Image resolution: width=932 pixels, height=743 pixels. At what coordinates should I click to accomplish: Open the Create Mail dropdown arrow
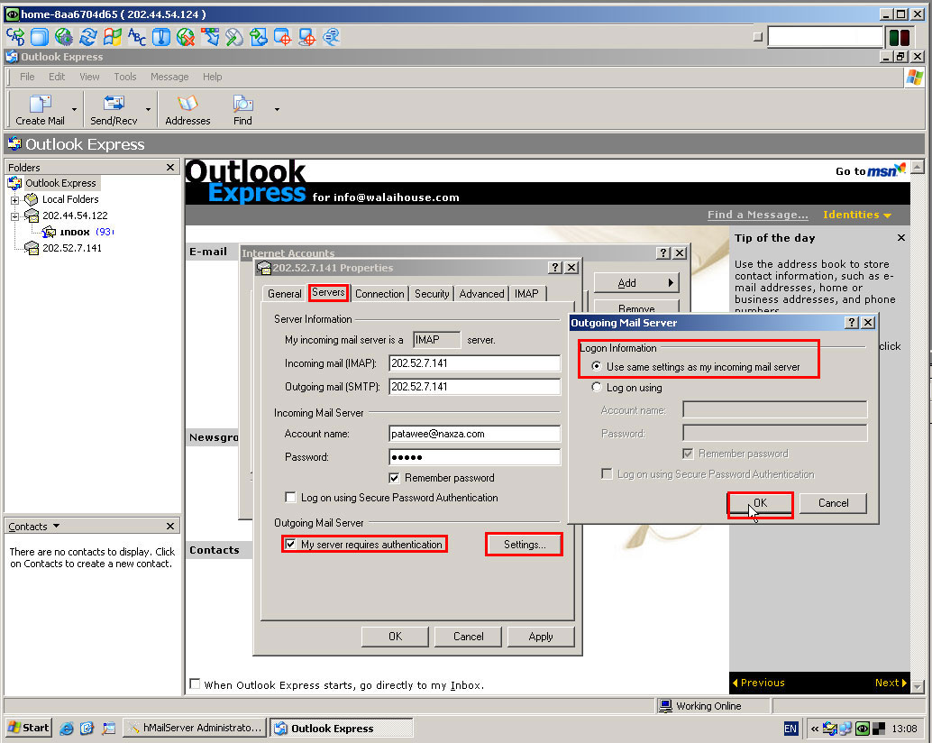74,110
